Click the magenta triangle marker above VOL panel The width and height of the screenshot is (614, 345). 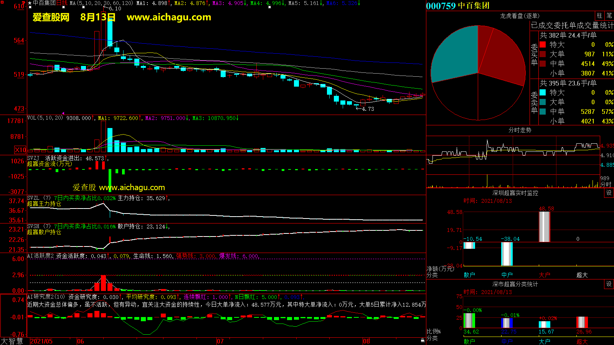tap(63, 113)
